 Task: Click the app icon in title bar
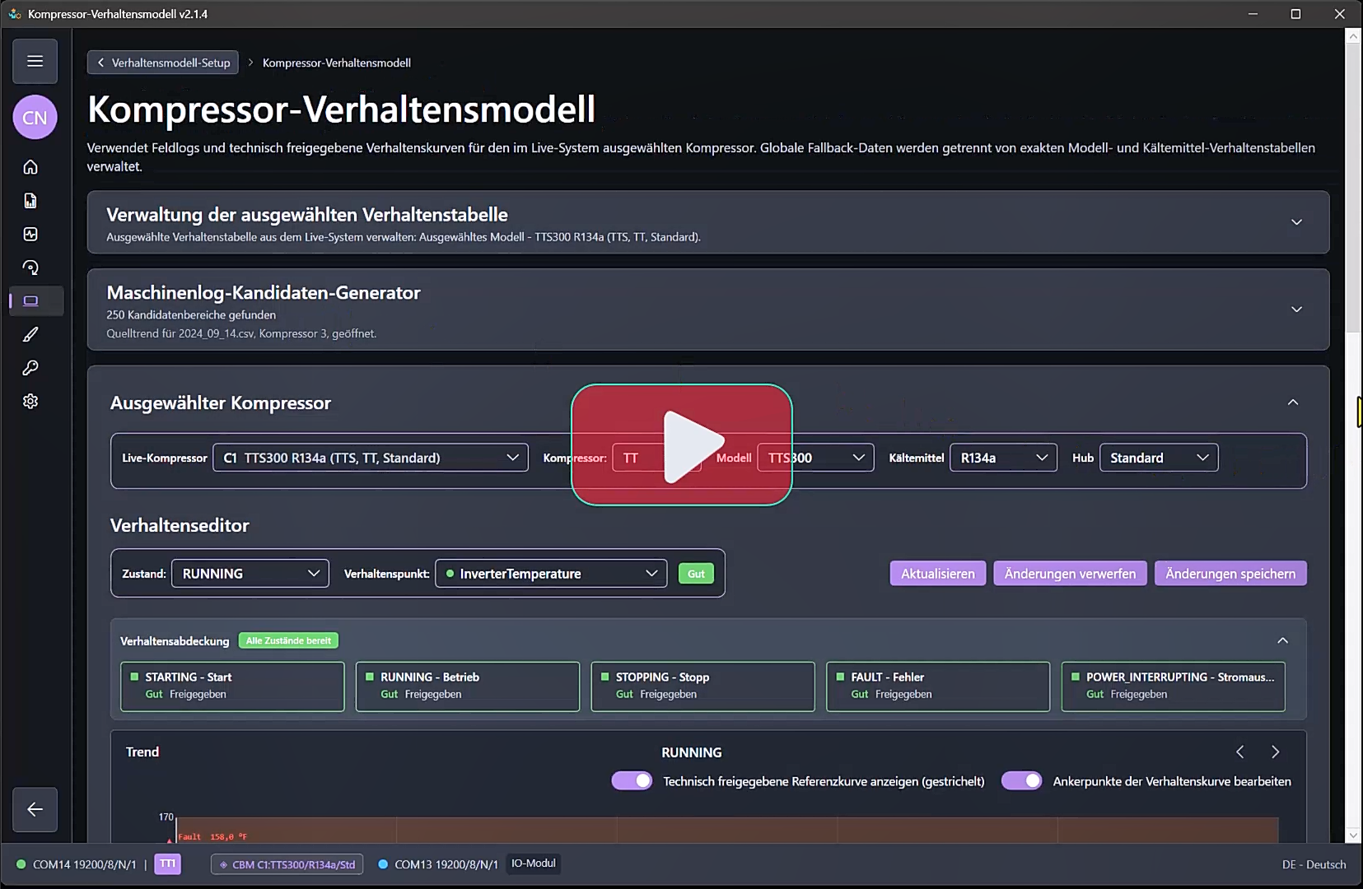[14, 14]
